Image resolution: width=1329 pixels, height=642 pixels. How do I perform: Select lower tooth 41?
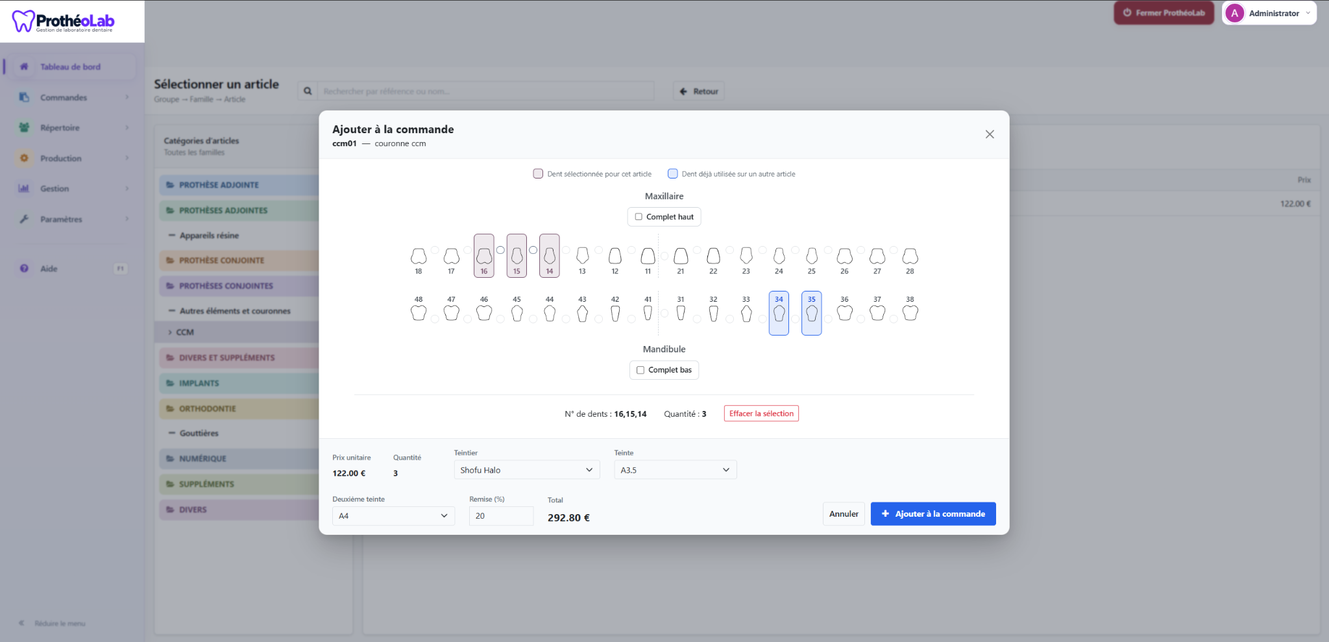click(648, 313)
